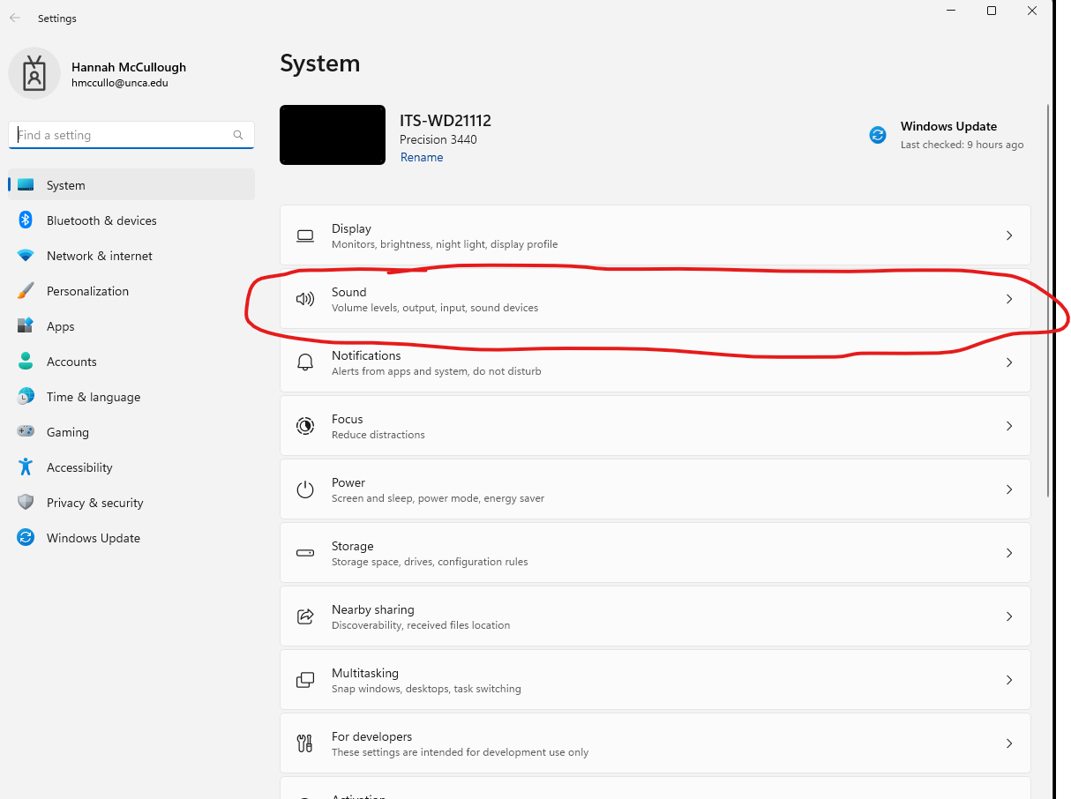
Task: Select the Power icon on the Power row
Action: [x=305, y=489]
